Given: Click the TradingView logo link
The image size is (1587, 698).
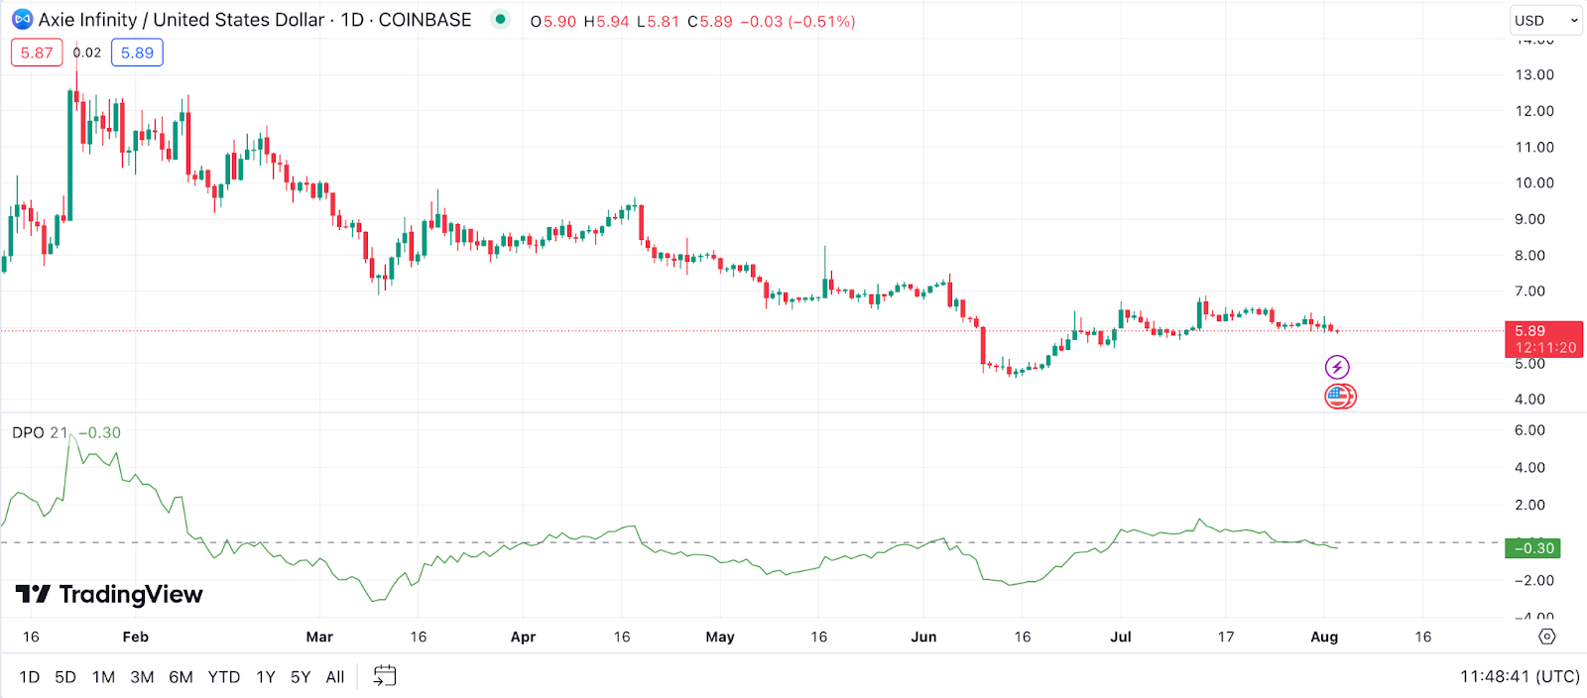Looking at the screenshot, I should pos(109,594).
